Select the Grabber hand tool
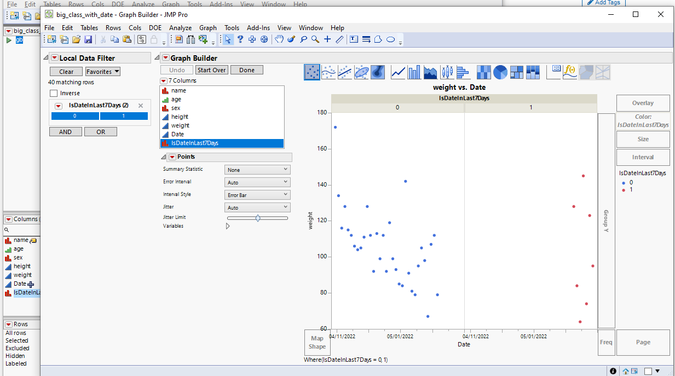675x376 pixels. [279, 39]
